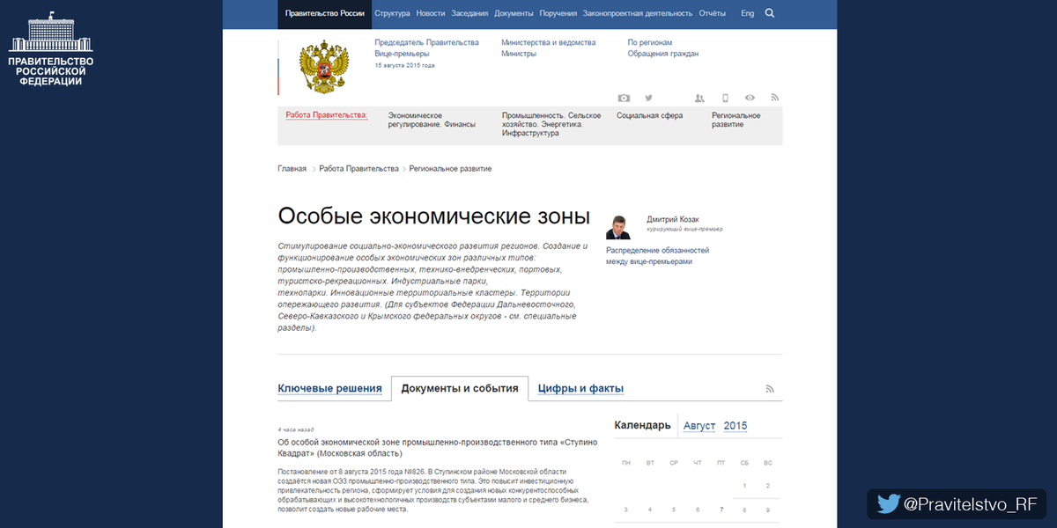
Task: Open the people/community icon
Action: [x=699, y=99]
